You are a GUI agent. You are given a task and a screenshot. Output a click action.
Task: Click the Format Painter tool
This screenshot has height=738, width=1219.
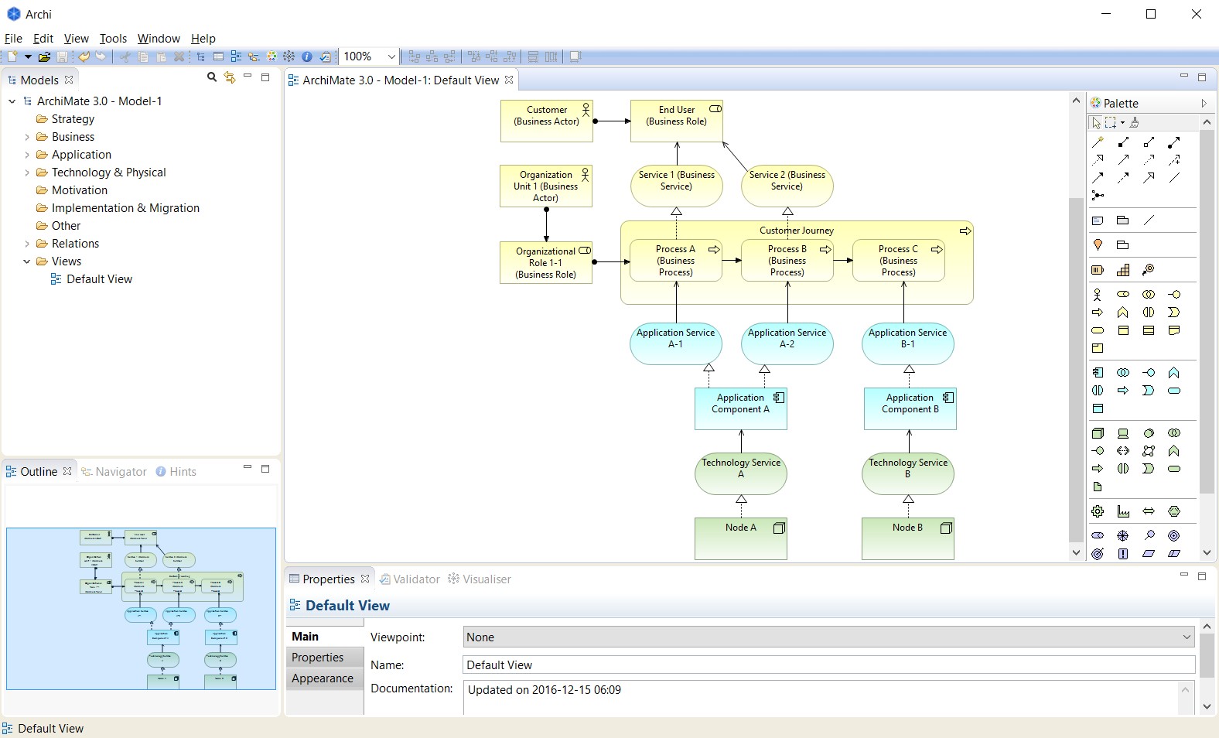pyautogui.click(x=1134, y=122)
